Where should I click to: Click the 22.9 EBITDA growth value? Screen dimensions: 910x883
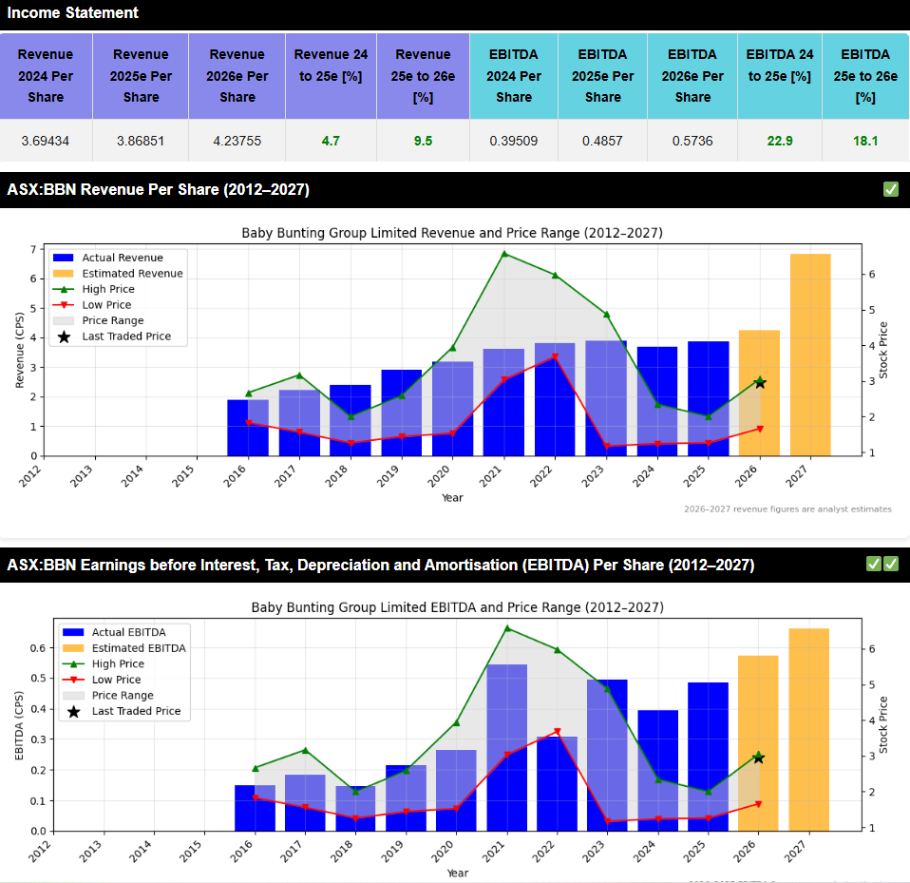[779, 141]
